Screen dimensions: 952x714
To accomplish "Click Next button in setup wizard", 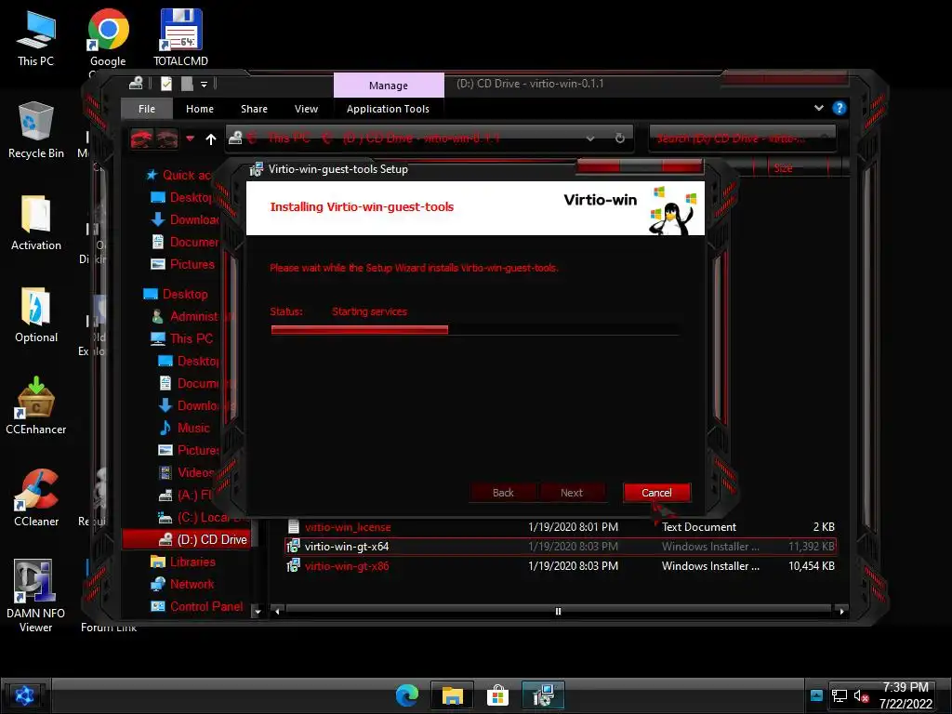I will point(572,493).
